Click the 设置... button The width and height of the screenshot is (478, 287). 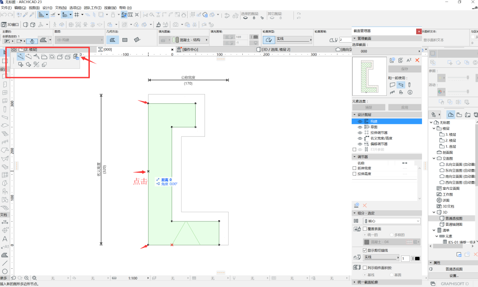point(454,276)
